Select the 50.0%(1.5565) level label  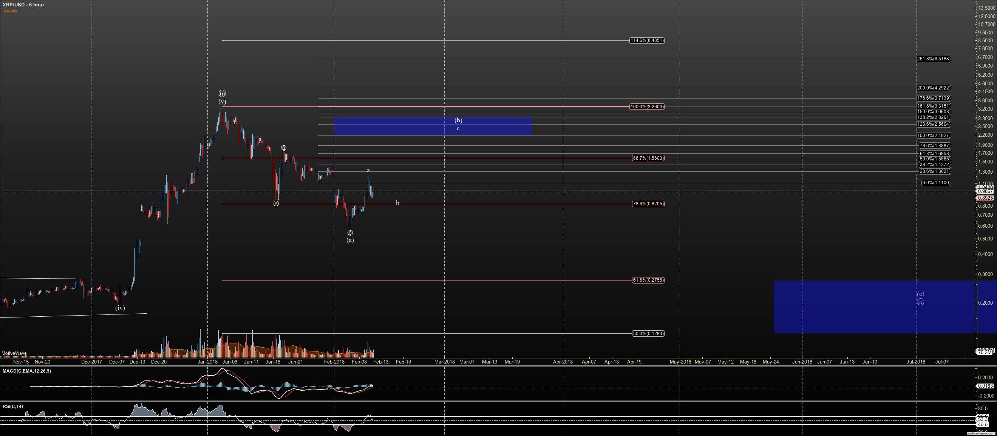click(x=935, y=159)
